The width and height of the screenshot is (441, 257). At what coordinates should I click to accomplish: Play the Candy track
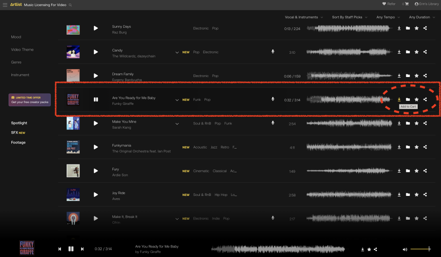95,52
